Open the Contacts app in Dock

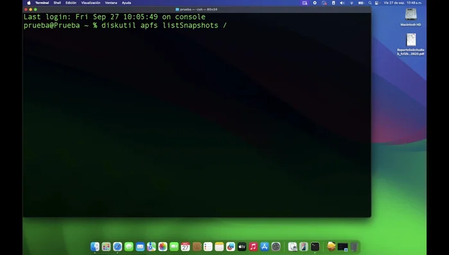point(197,247)
